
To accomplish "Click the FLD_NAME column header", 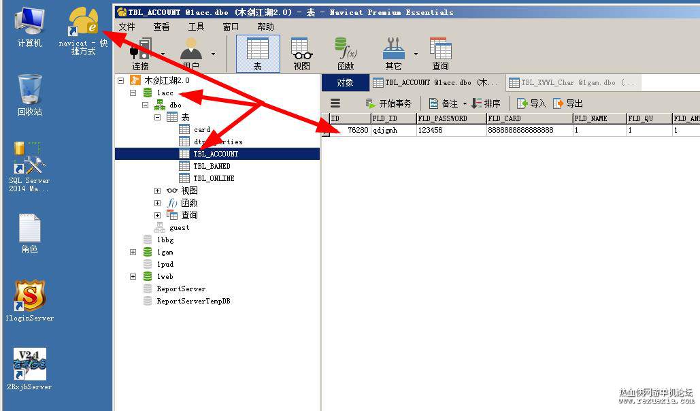I will point(600,118).
